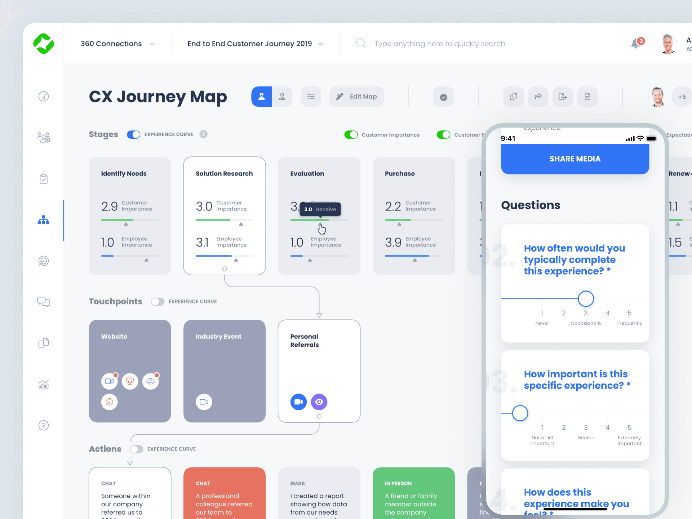Image resolution: width=692 pixels, height=519 pixels.
Task: Open the +5 collaborators expander
Action: (680, 96)
